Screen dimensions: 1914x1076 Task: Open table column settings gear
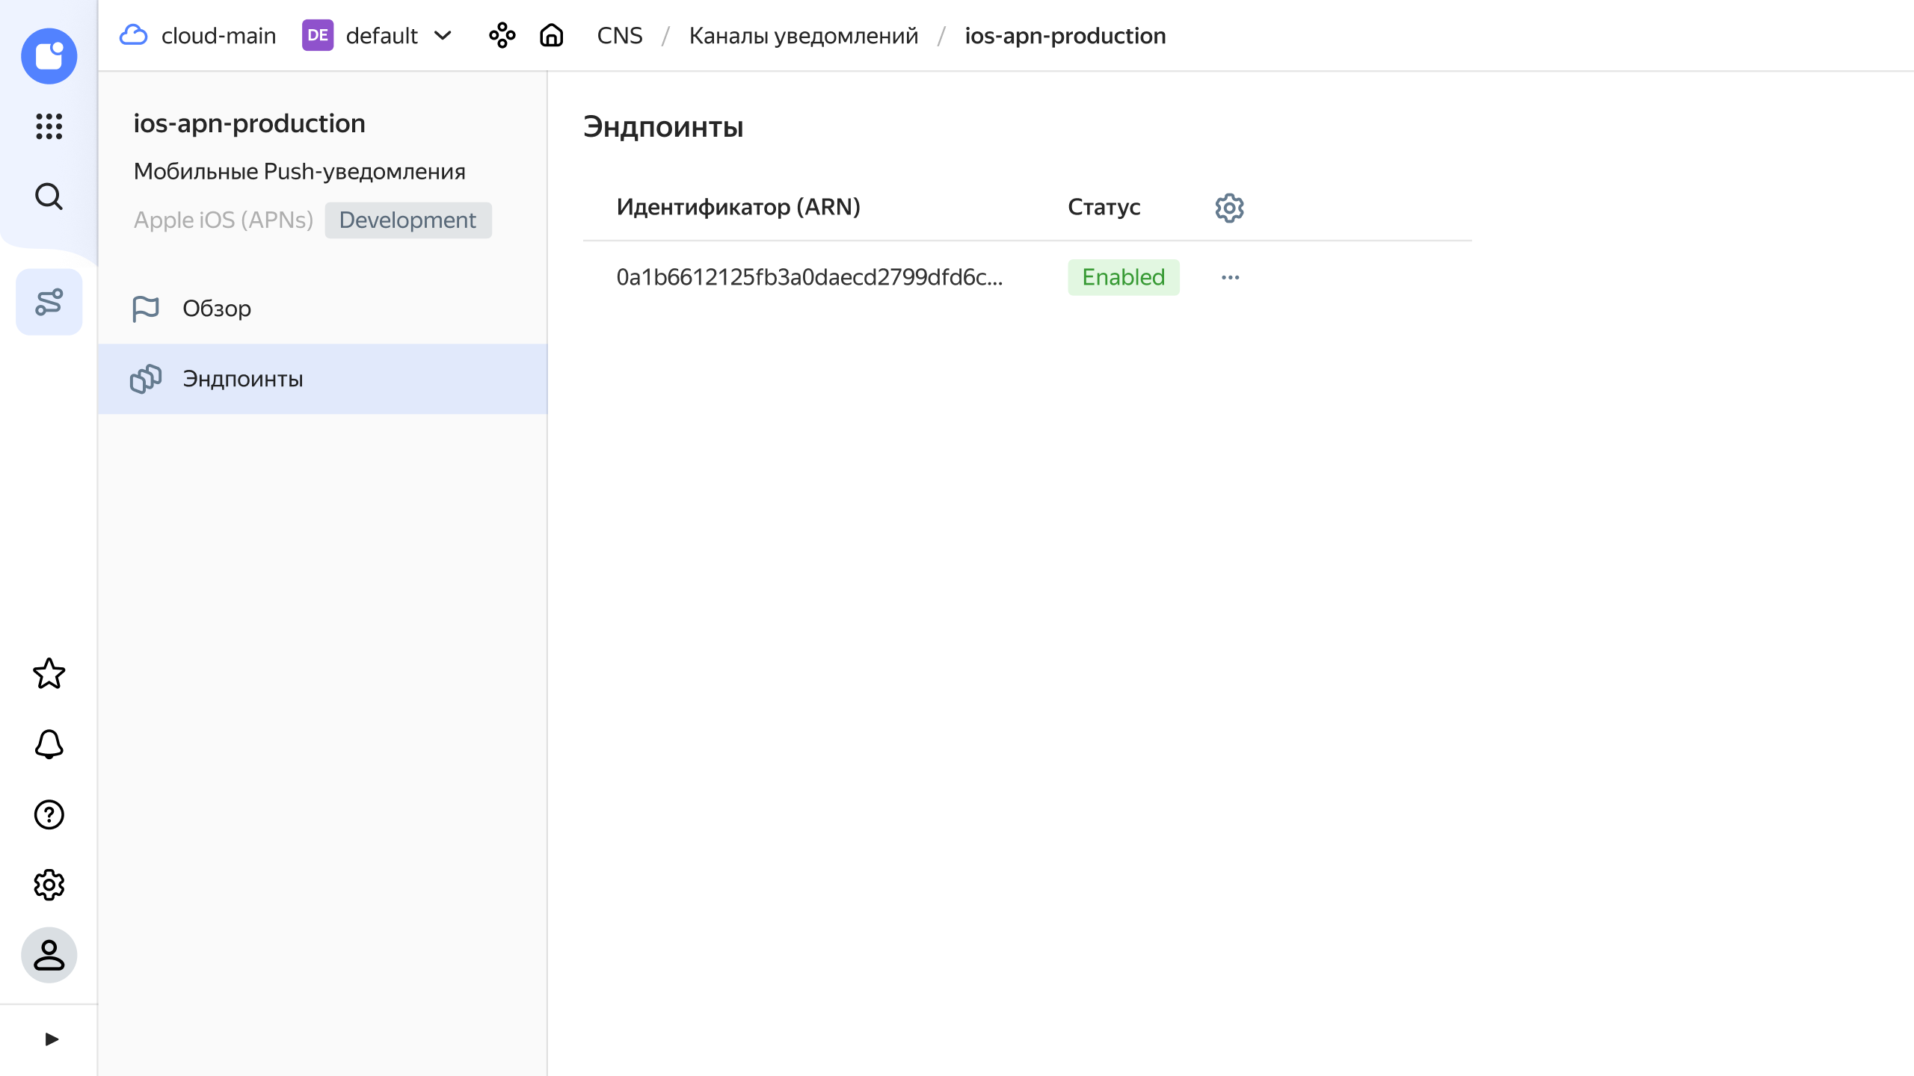click(x=1229, y=208)
